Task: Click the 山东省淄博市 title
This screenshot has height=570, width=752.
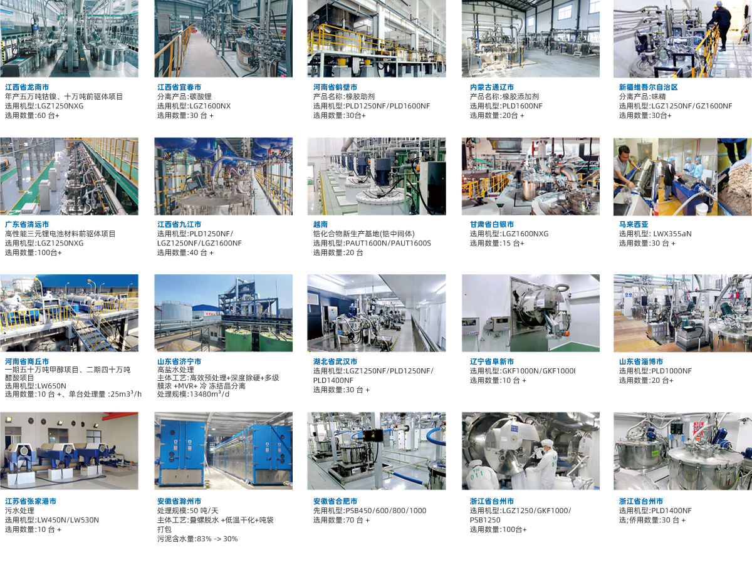Action: click(641, 361)
